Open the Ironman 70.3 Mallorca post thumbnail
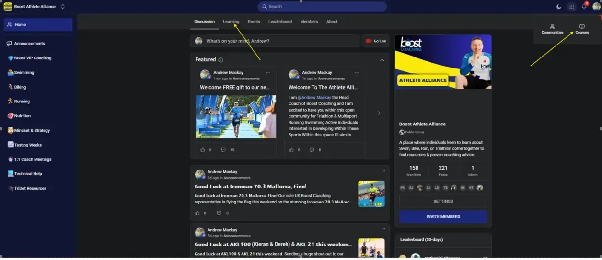Image resolution: width=602 pixels, height=260 pixels. point(371,194)
